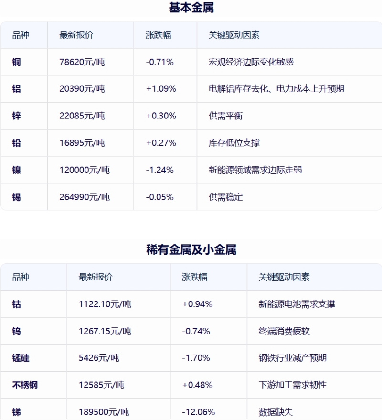This screenshot has width=382, height=420.
Task: Click the 钴 row name
Action: (16, 304)
